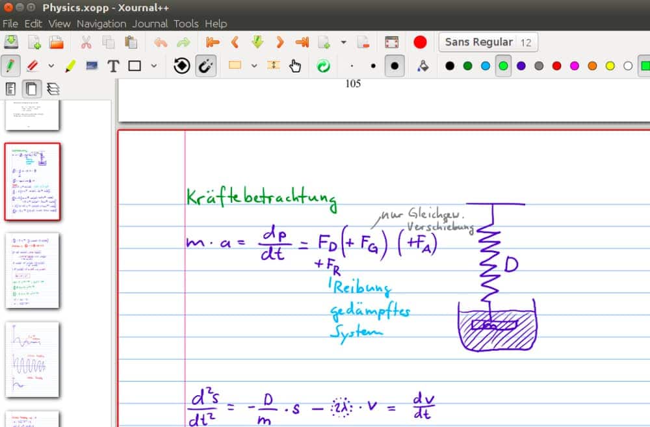Pick the red pen color
Screen dimensions: 650x427
tap(557, 66)
